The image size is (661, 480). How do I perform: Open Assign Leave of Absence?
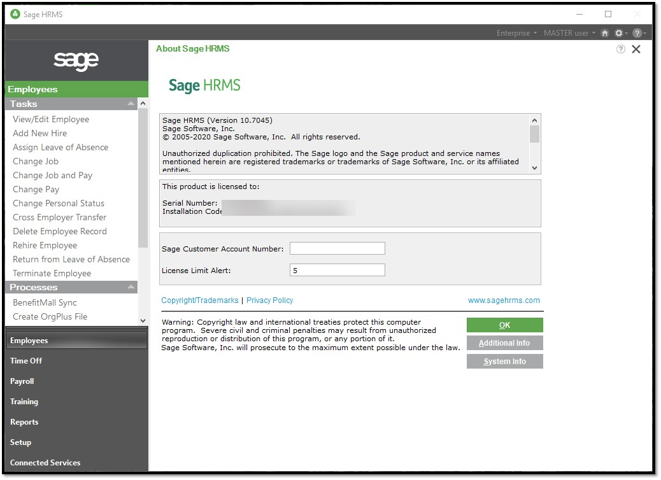[60, 147]
